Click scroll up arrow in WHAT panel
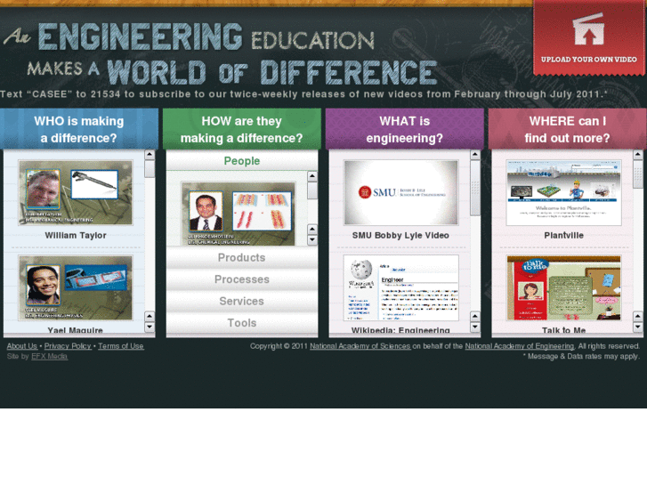Image resolution: width=647 pixels, height=485 pixels. (475, 155)
